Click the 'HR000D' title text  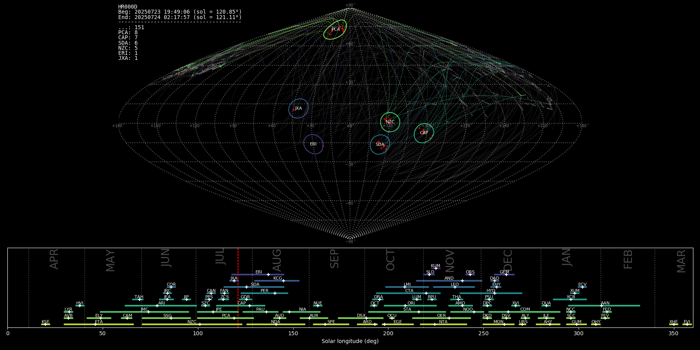tap(128, 7)
